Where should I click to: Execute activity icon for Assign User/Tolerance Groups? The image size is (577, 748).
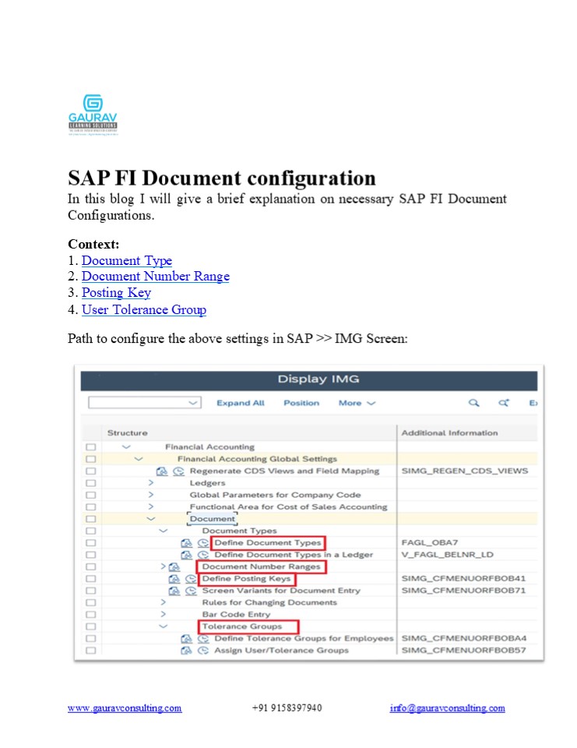coord(203,650)
